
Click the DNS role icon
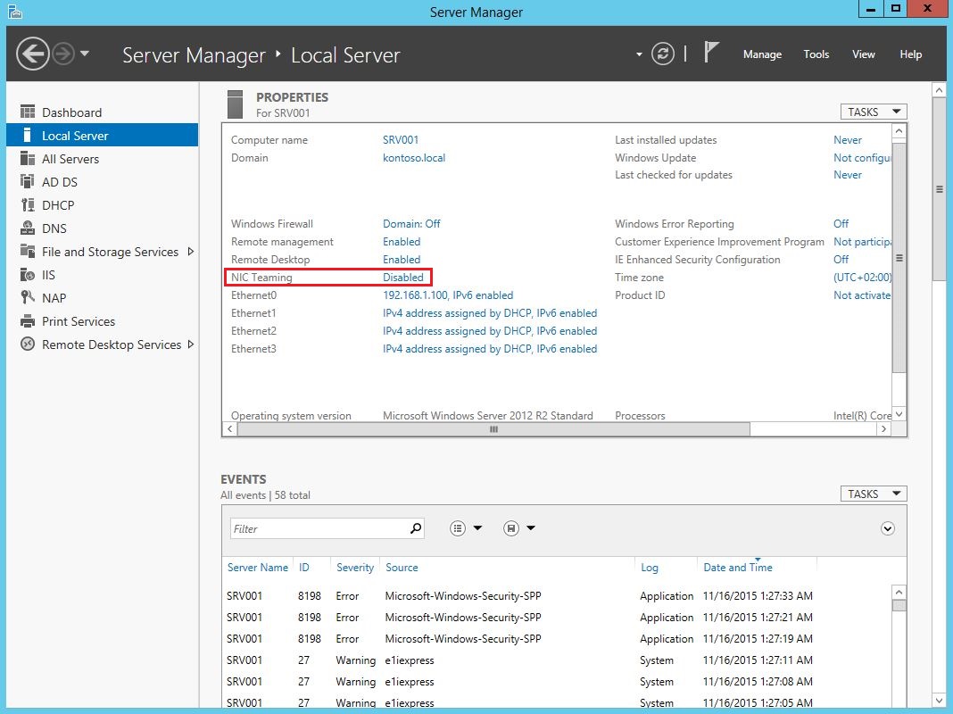click(x=28, y=228)
